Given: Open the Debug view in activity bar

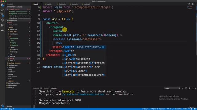Looking at the screenshot, I should 2,20.
